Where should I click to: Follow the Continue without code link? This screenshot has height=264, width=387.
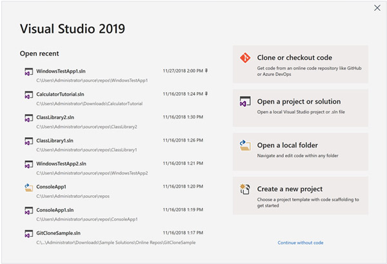tap(301, 243)
